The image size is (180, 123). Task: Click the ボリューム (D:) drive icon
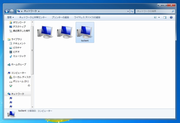pyautogui.click(x=11, y=82)
